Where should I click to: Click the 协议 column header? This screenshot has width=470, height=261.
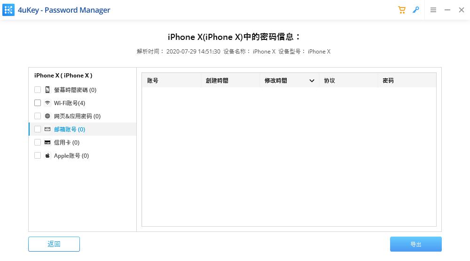coord(348,80)
